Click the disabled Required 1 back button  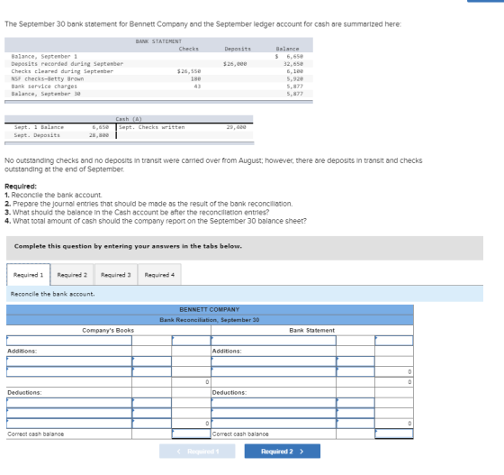click(x=197, y=452)
